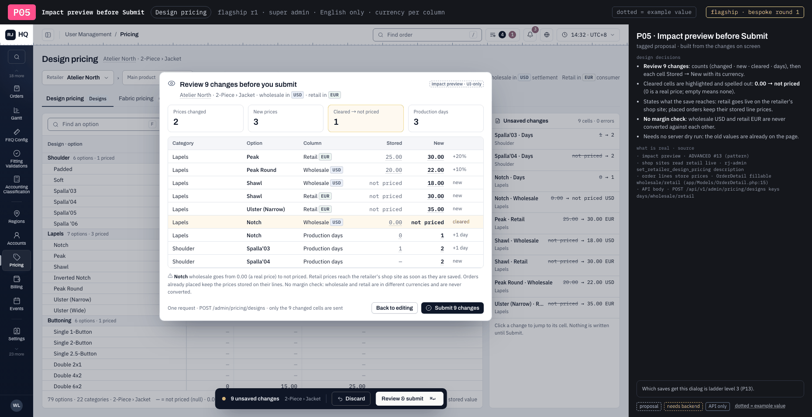This screenshot has height=417, width=812.
Task: Toggle the sidebar panel icon
Action: (x=48, y=34)
